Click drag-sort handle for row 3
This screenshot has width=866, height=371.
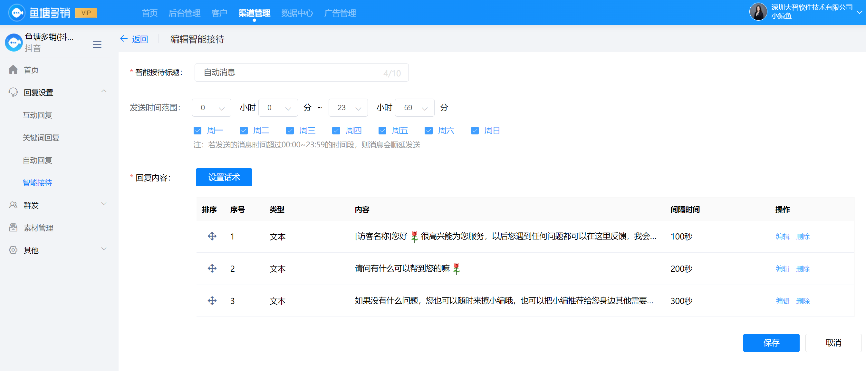click(212, 300)
